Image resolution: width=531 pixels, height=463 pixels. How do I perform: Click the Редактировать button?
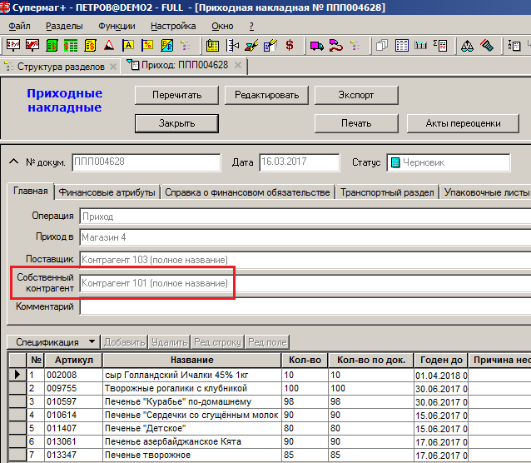[266, 95]
